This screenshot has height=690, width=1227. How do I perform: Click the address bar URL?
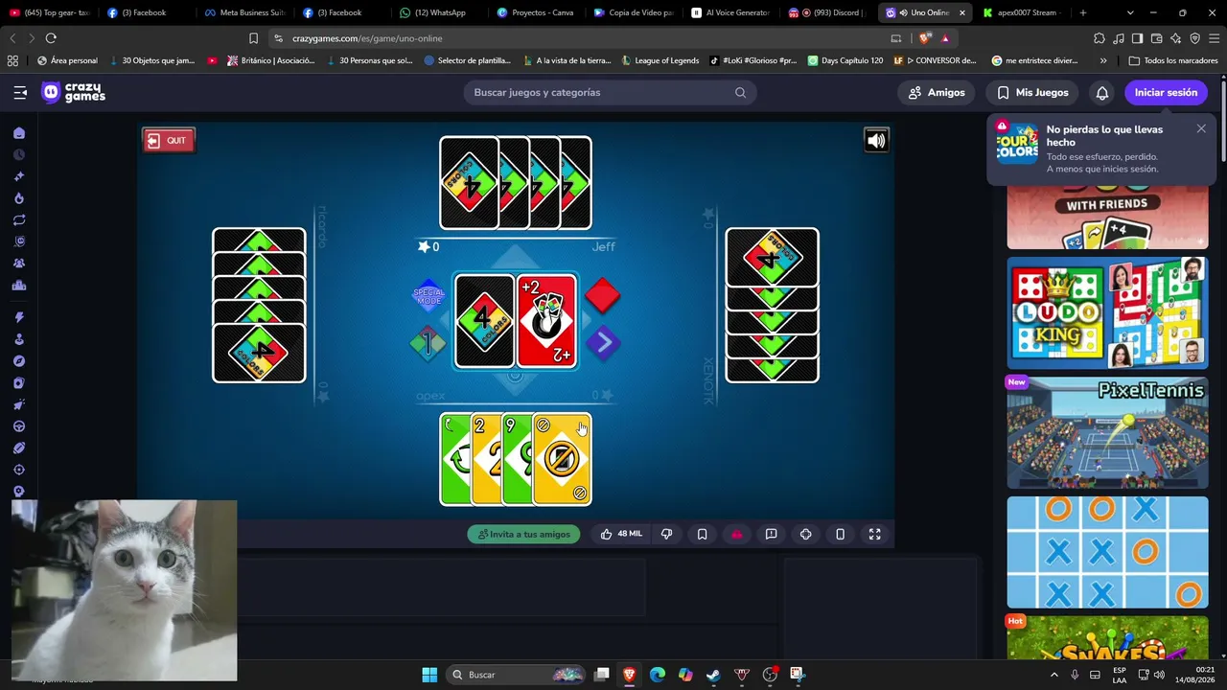point(367,38)
